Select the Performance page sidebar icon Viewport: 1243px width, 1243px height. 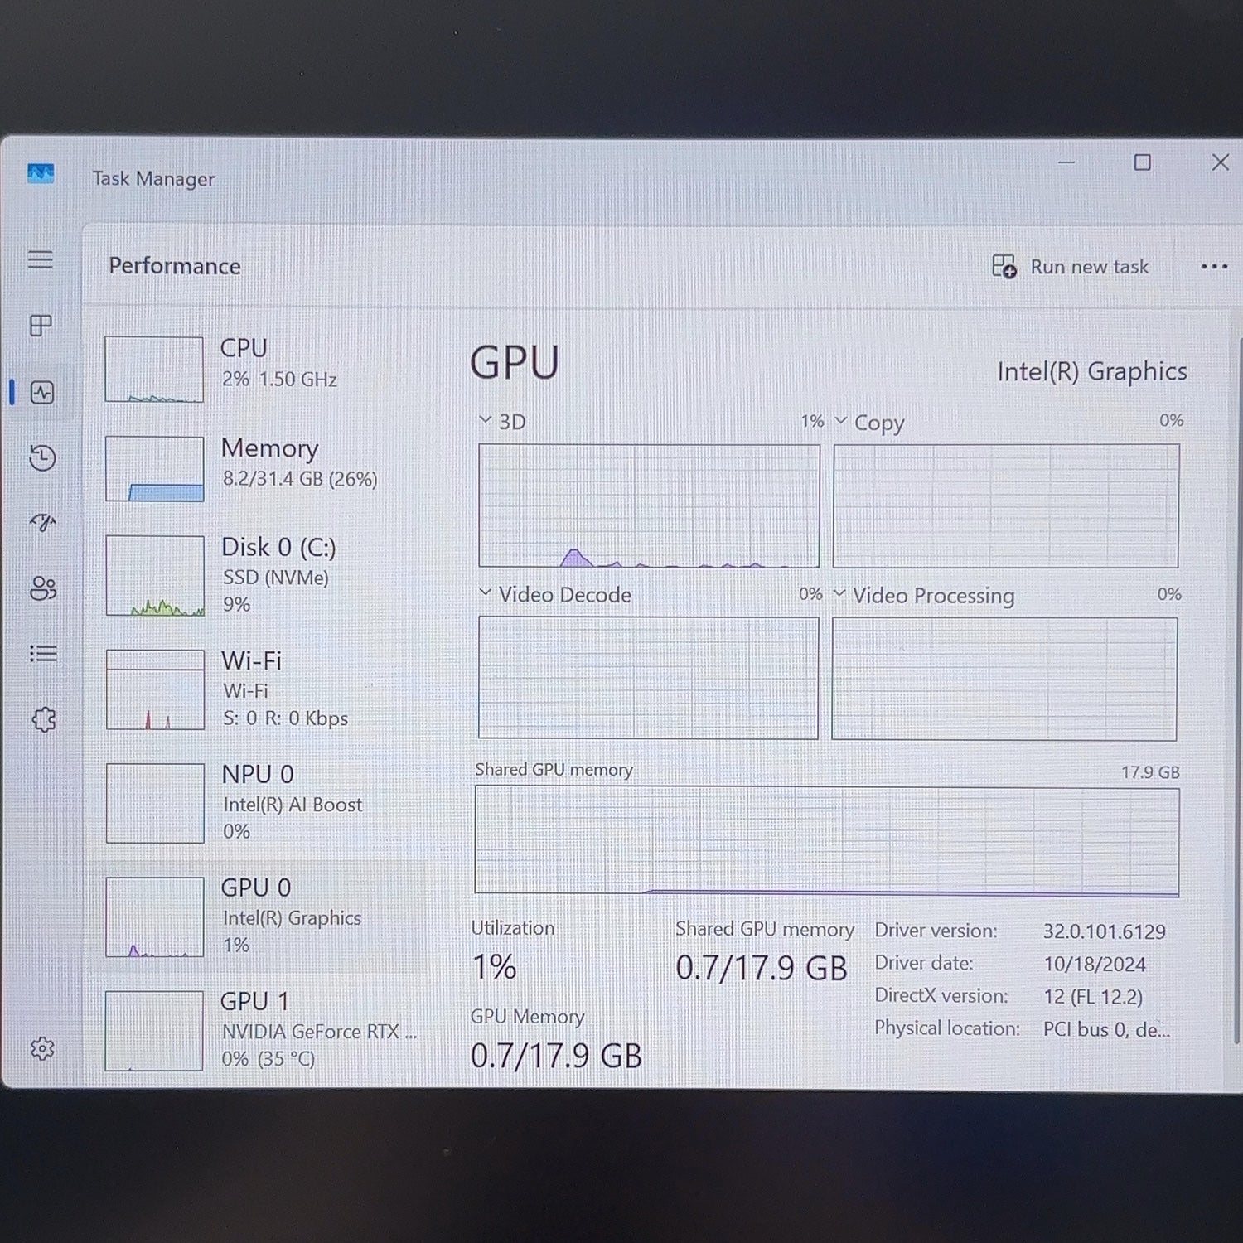coord(42,392)
